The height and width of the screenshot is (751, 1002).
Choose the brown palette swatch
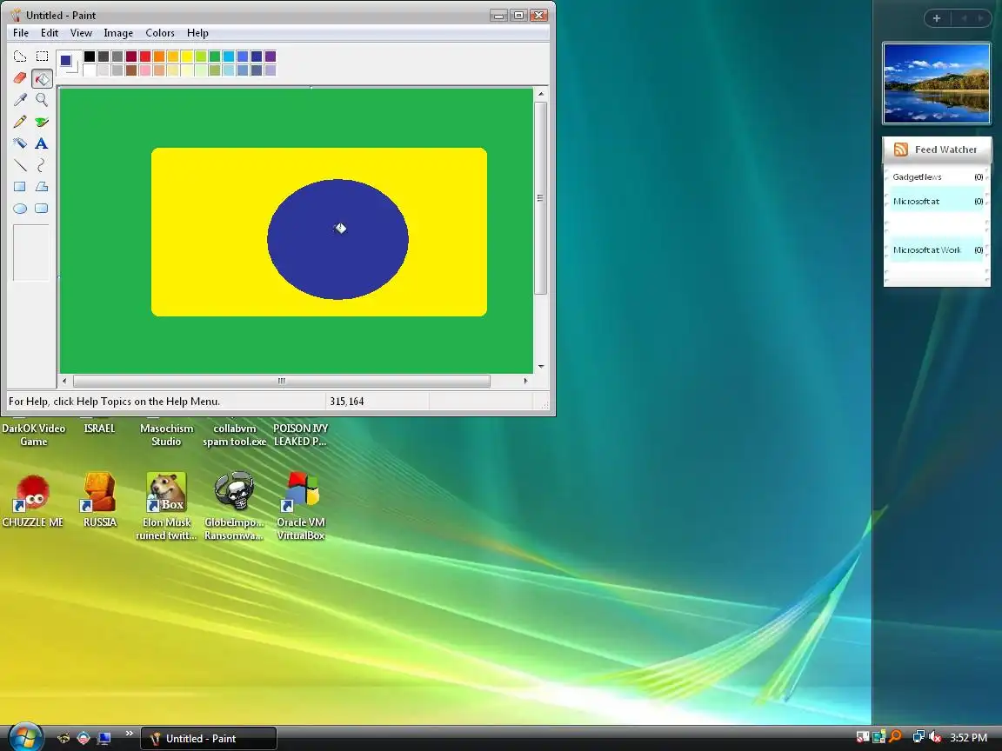tap(131, 70)
